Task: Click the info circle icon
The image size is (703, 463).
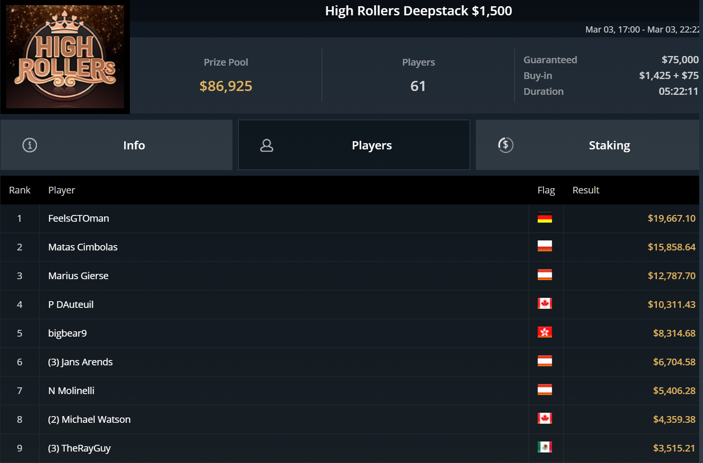Action: pos(30,145)
